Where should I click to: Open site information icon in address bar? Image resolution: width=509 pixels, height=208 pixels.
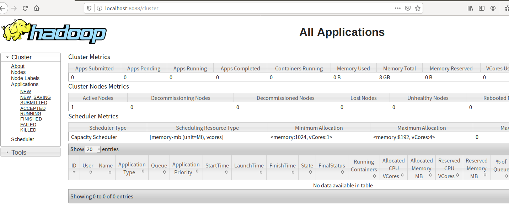pos(99,8)
